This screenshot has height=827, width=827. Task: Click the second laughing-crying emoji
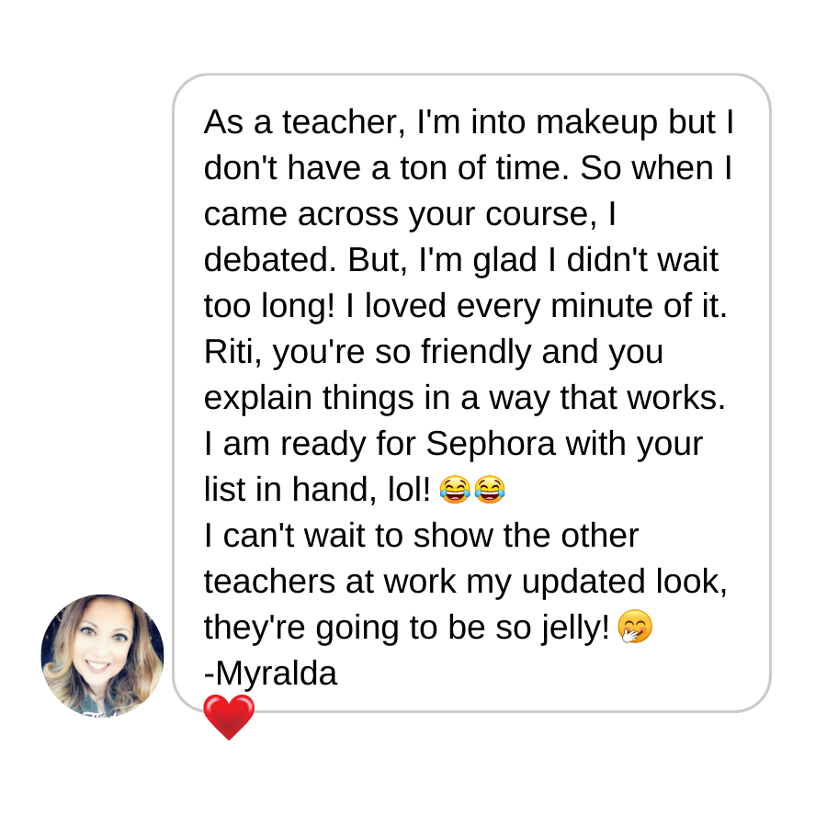point(490,489)
